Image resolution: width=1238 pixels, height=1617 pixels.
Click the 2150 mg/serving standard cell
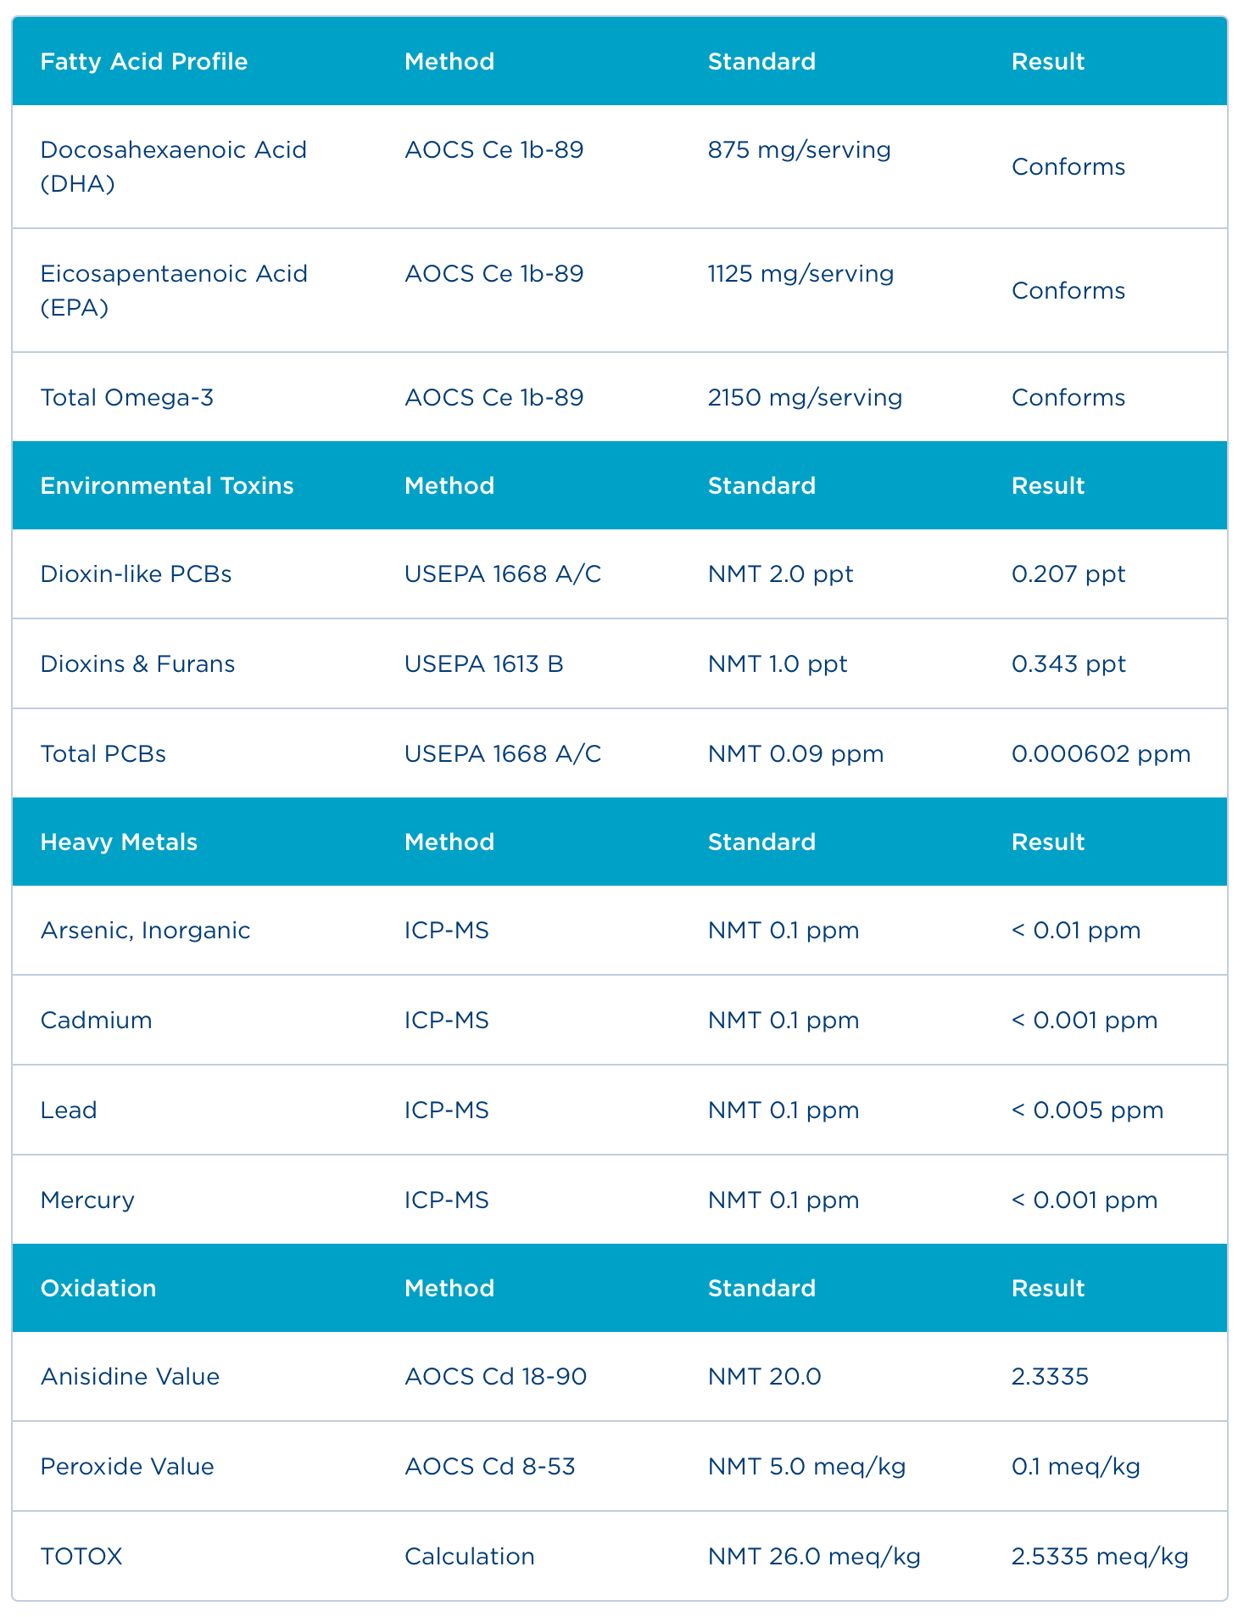click(x=805, y=398)
